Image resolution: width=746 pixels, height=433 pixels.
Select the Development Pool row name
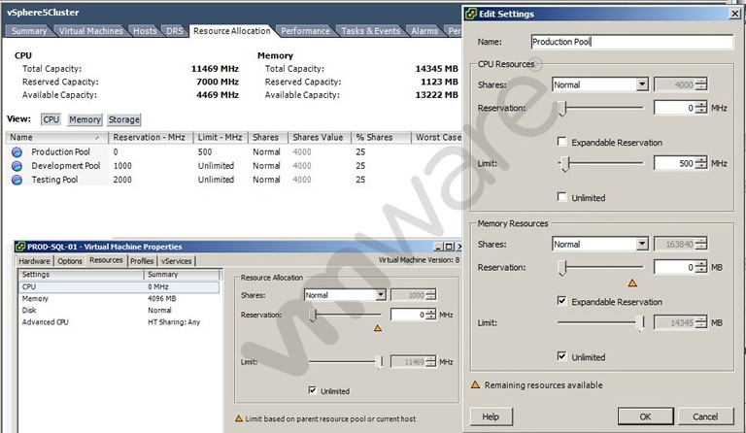click(x=66, y=166)
